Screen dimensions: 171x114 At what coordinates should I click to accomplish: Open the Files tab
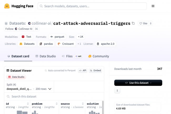[x=67, y=56]
